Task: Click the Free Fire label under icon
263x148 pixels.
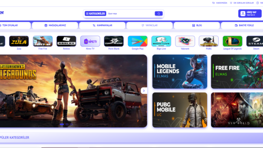Action: coord(43,49)
